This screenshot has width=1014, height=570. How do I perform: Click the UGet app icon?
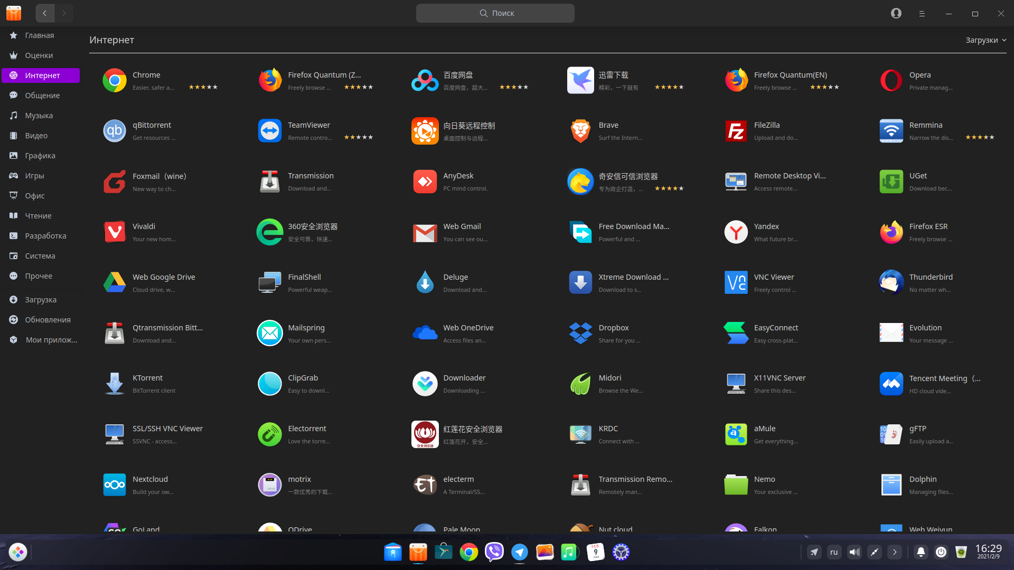pos(891,182)
